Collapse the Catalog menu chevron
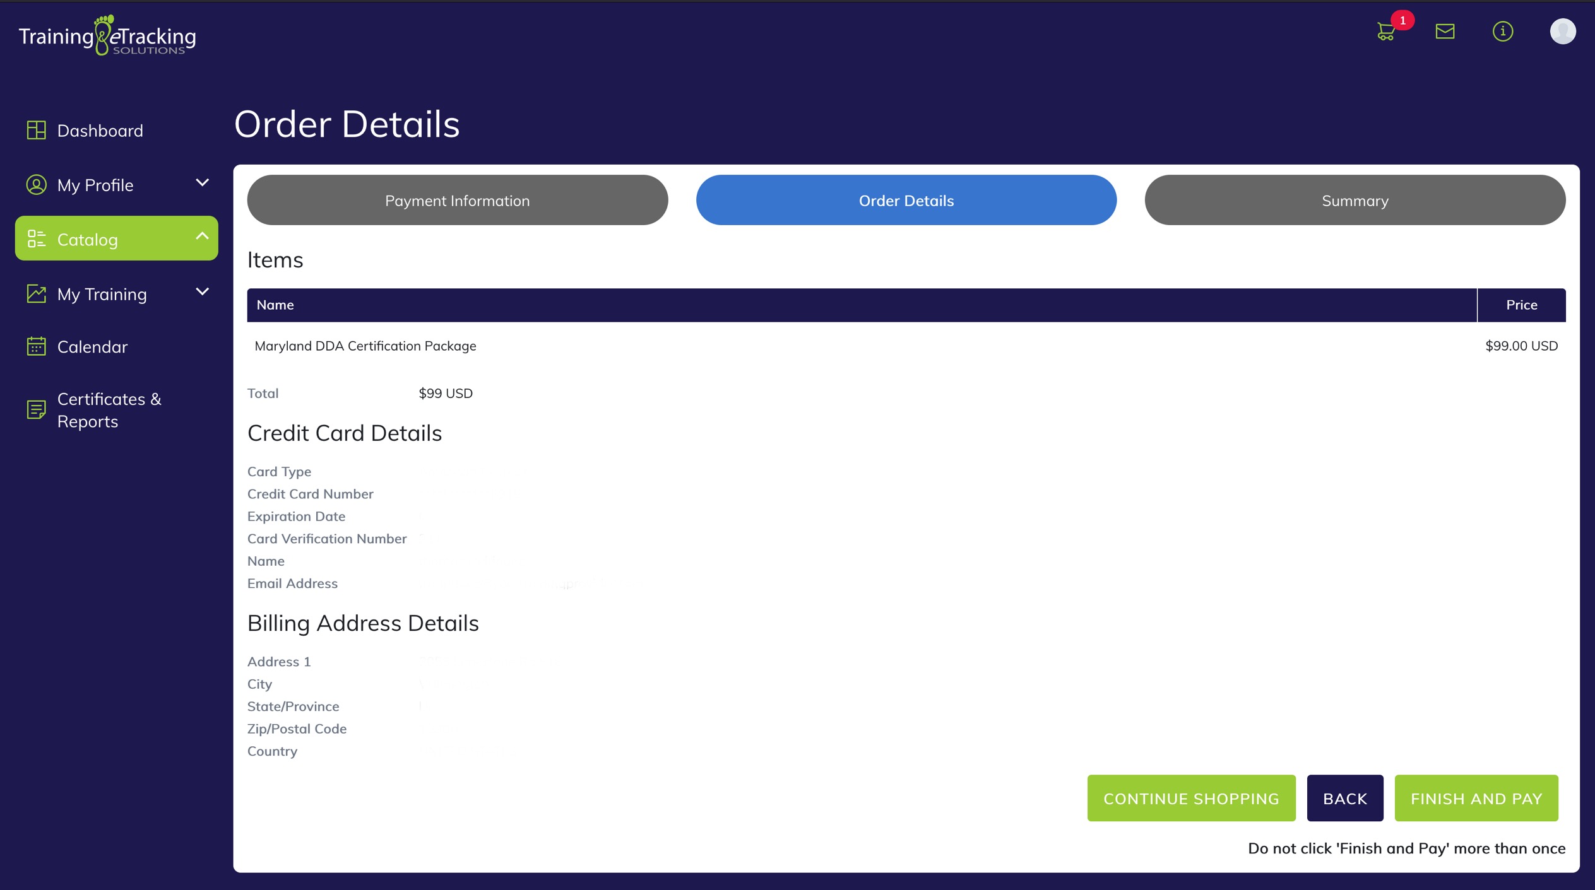Viewport: 1595px width, 890px height. click(x=202, y=237)
